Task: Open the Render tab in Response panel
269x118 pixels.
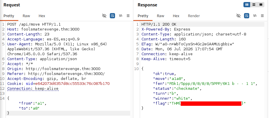Action: pyautogui.click(x=194, y=16)
